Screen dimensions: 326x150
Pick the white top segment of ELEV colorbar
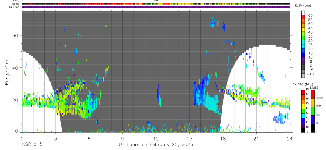303,13
